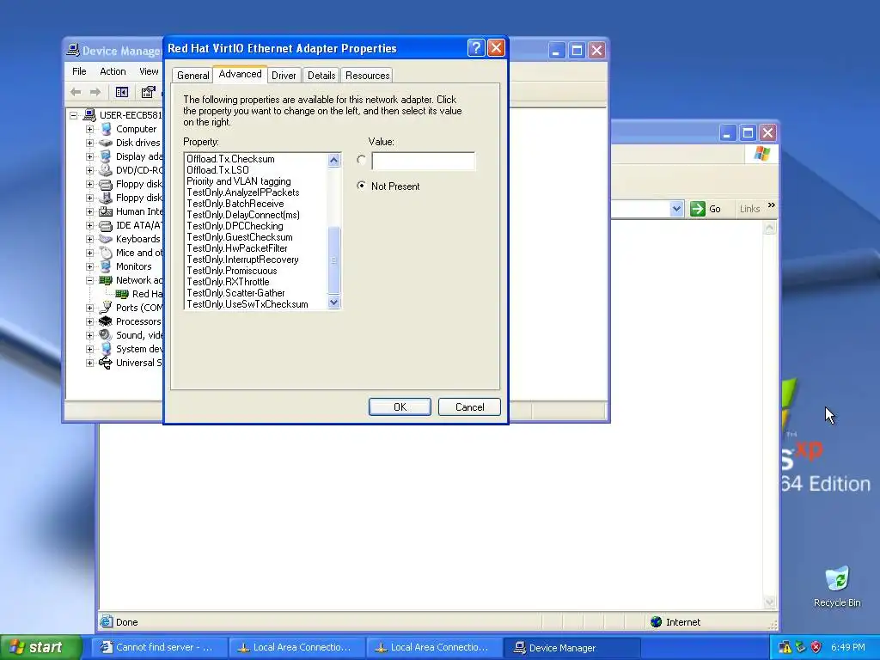Select Offload.Tx.LSO property

tap(217, 170)
